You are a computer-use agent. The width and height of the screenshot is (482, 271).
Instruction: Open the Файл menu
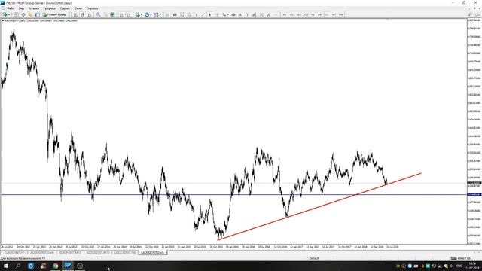tap(10, 8)
